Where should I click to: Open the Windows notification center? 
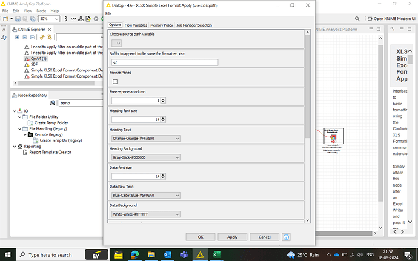click(408, 255)
